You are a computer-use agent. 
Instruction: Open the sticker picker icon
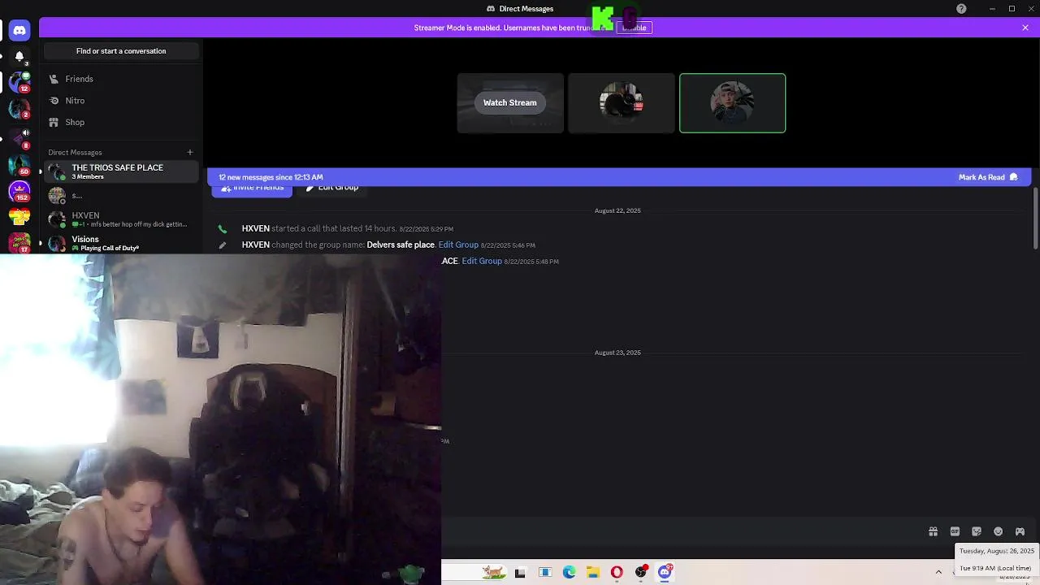[977, 531]
